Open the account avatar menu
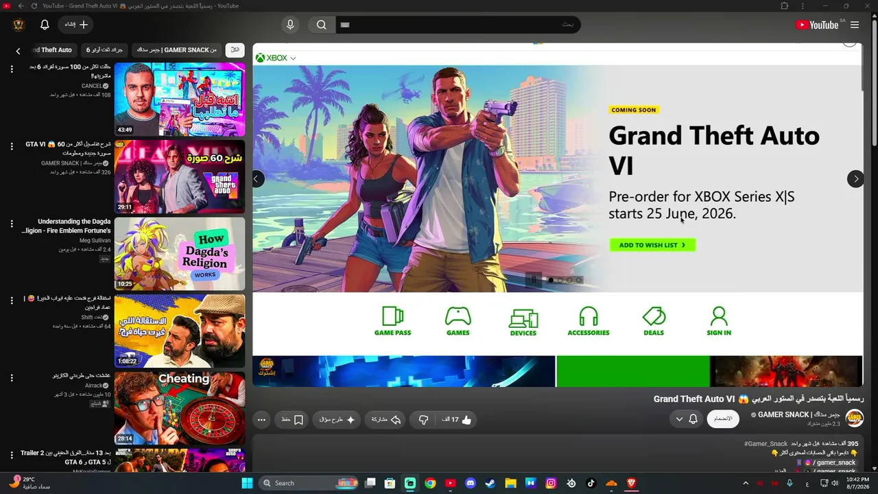This screenshot has width=878, height=494. [19, 25]
